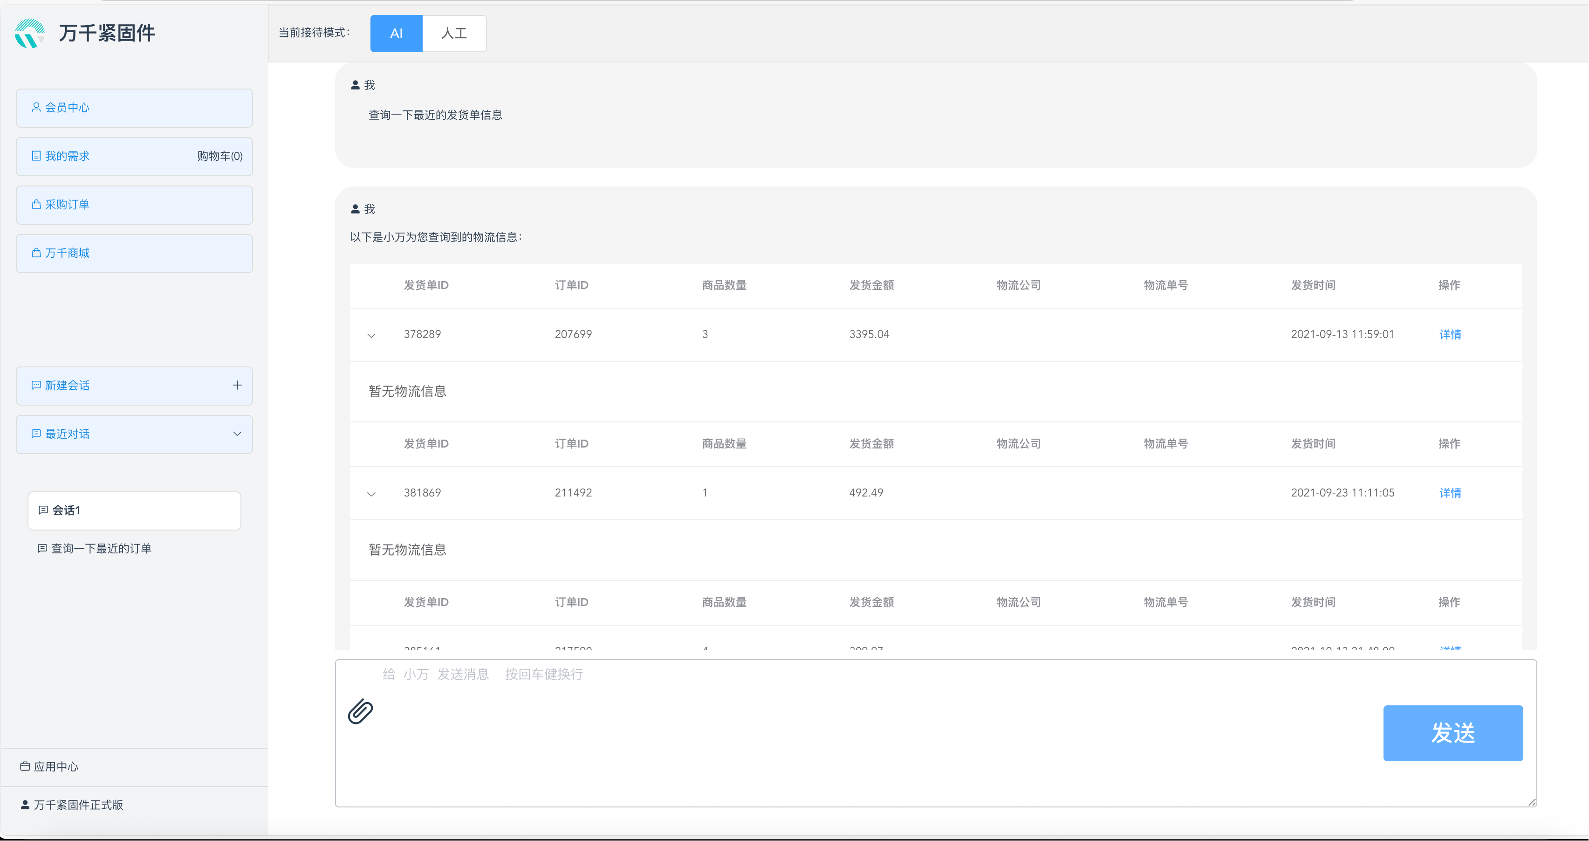1589x841 pixels.
Task: Click 详情 link for order 211492
Action: 1450,493
